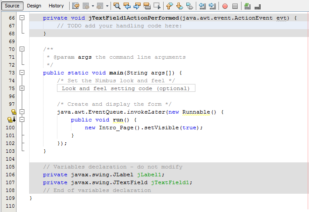Click 'javax.swing.JTextField' type on line 107
The width and height of the screenshot is (309, 212).
pyautogui.click(x=109, y=182)
